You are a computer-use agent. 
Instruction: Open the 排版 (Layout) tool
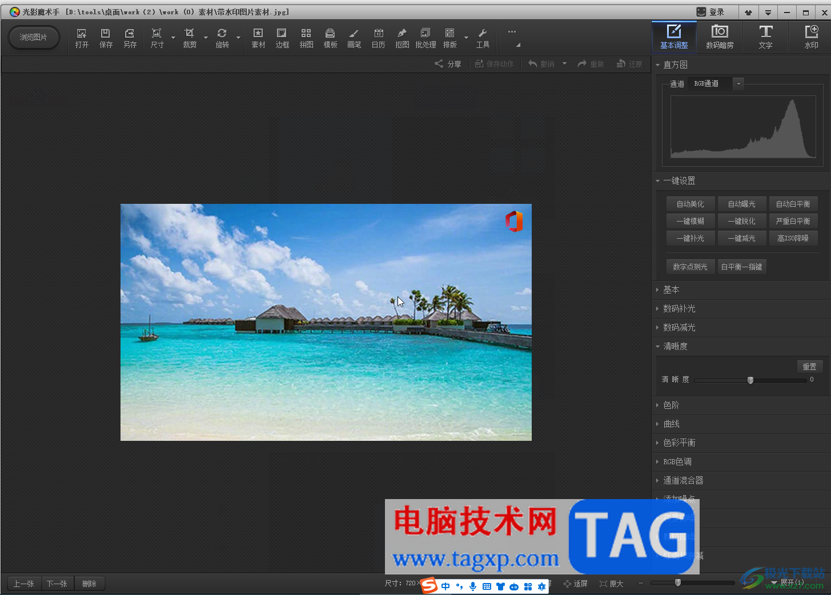point(450,38)
